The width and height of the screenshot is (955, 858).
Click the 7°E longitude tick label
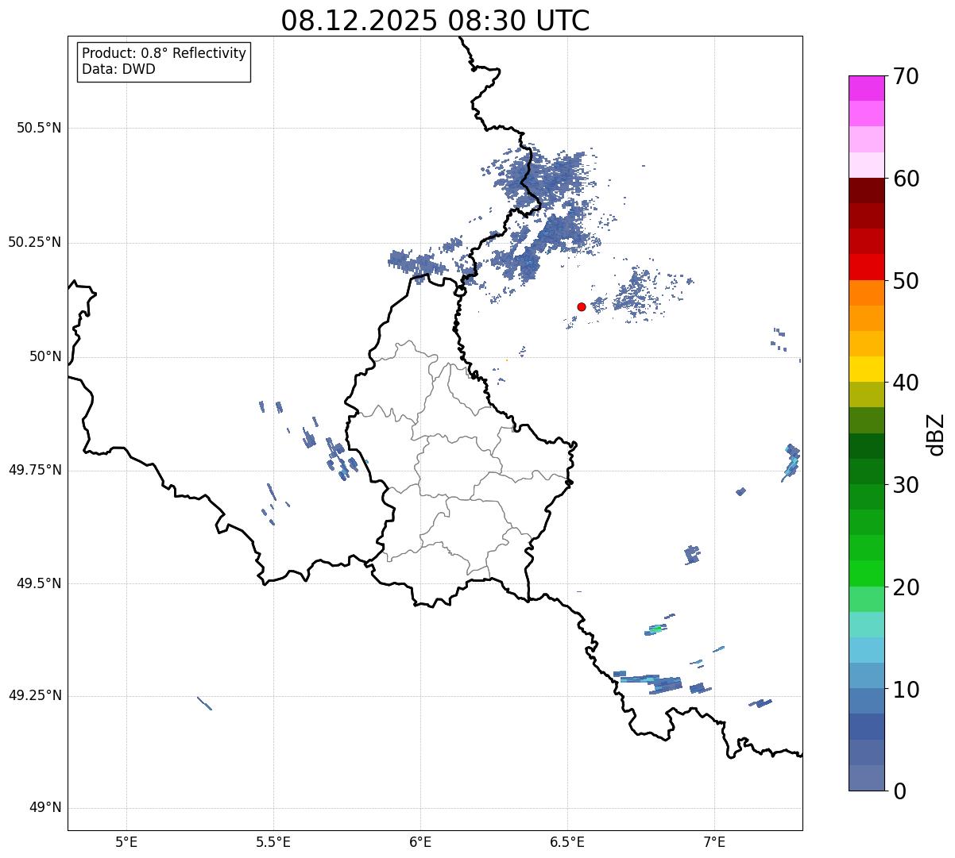(714, 841)
